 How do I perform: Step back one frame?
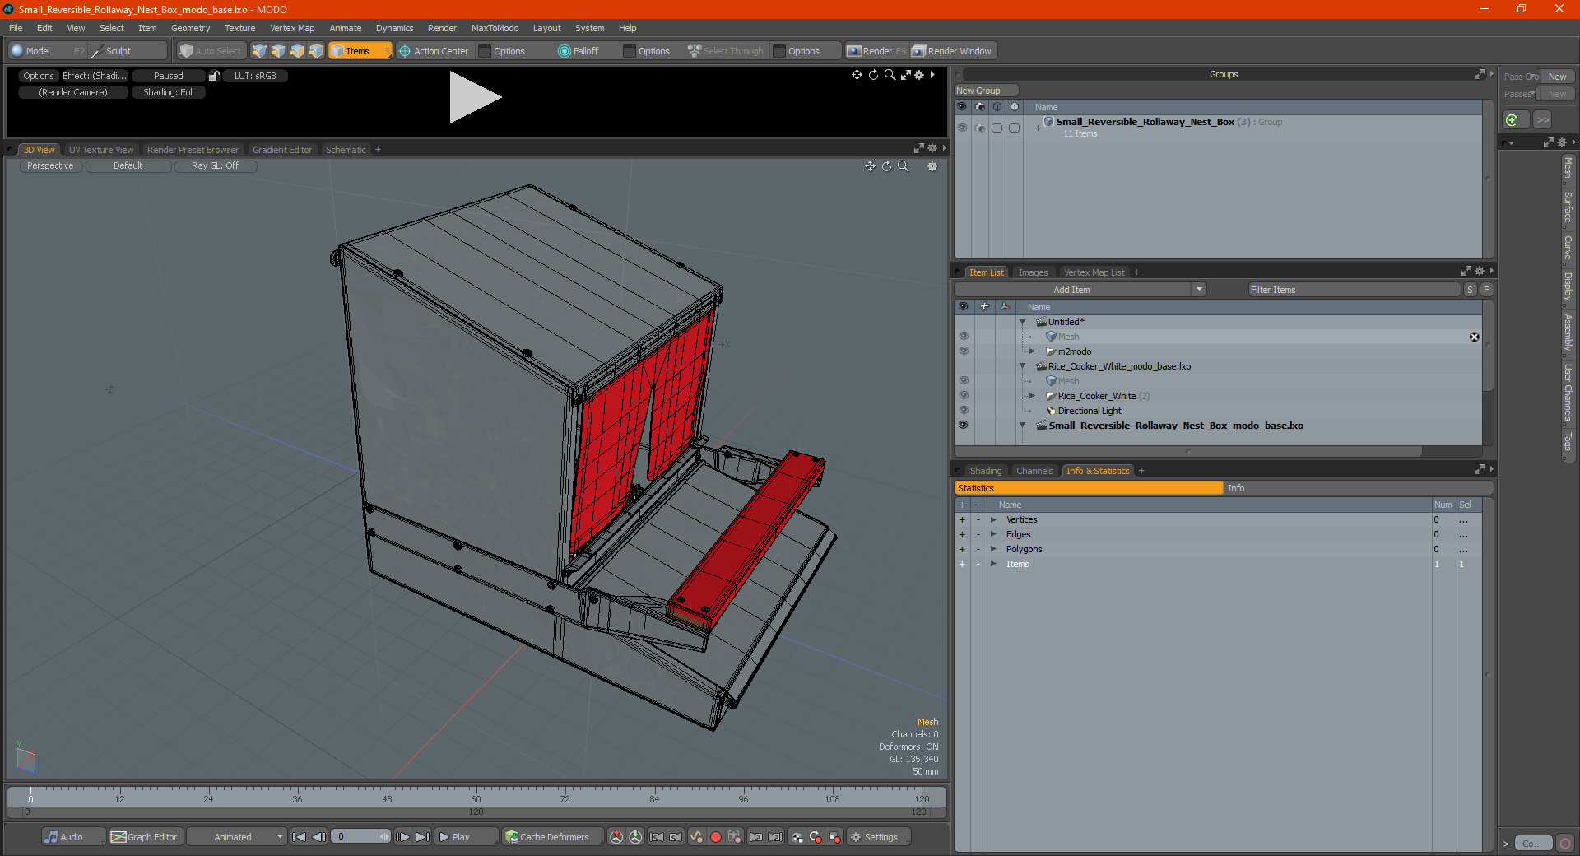[318, 837]
